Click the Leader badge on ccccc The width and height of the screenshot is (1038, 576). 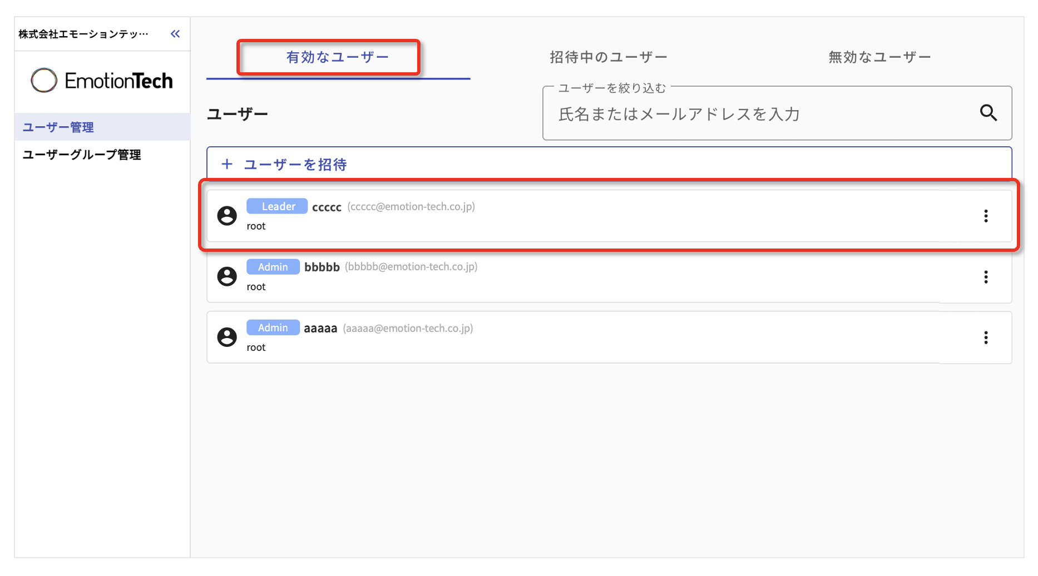[x=277, y=206]
